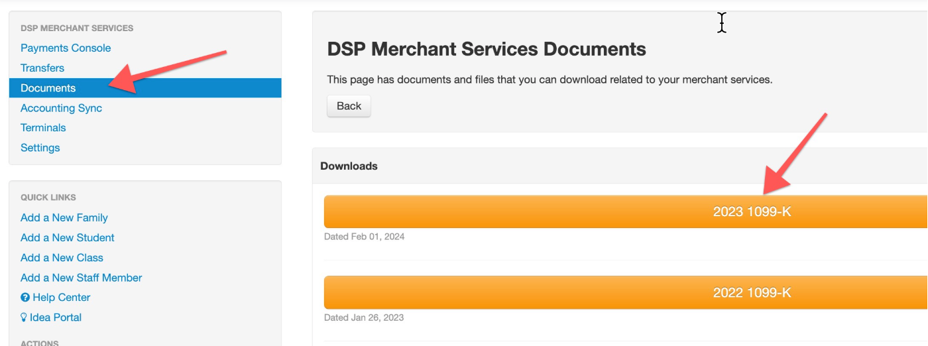Click the Help Center question mark icon
The image size is (928, 346).
tap(25, 298)
